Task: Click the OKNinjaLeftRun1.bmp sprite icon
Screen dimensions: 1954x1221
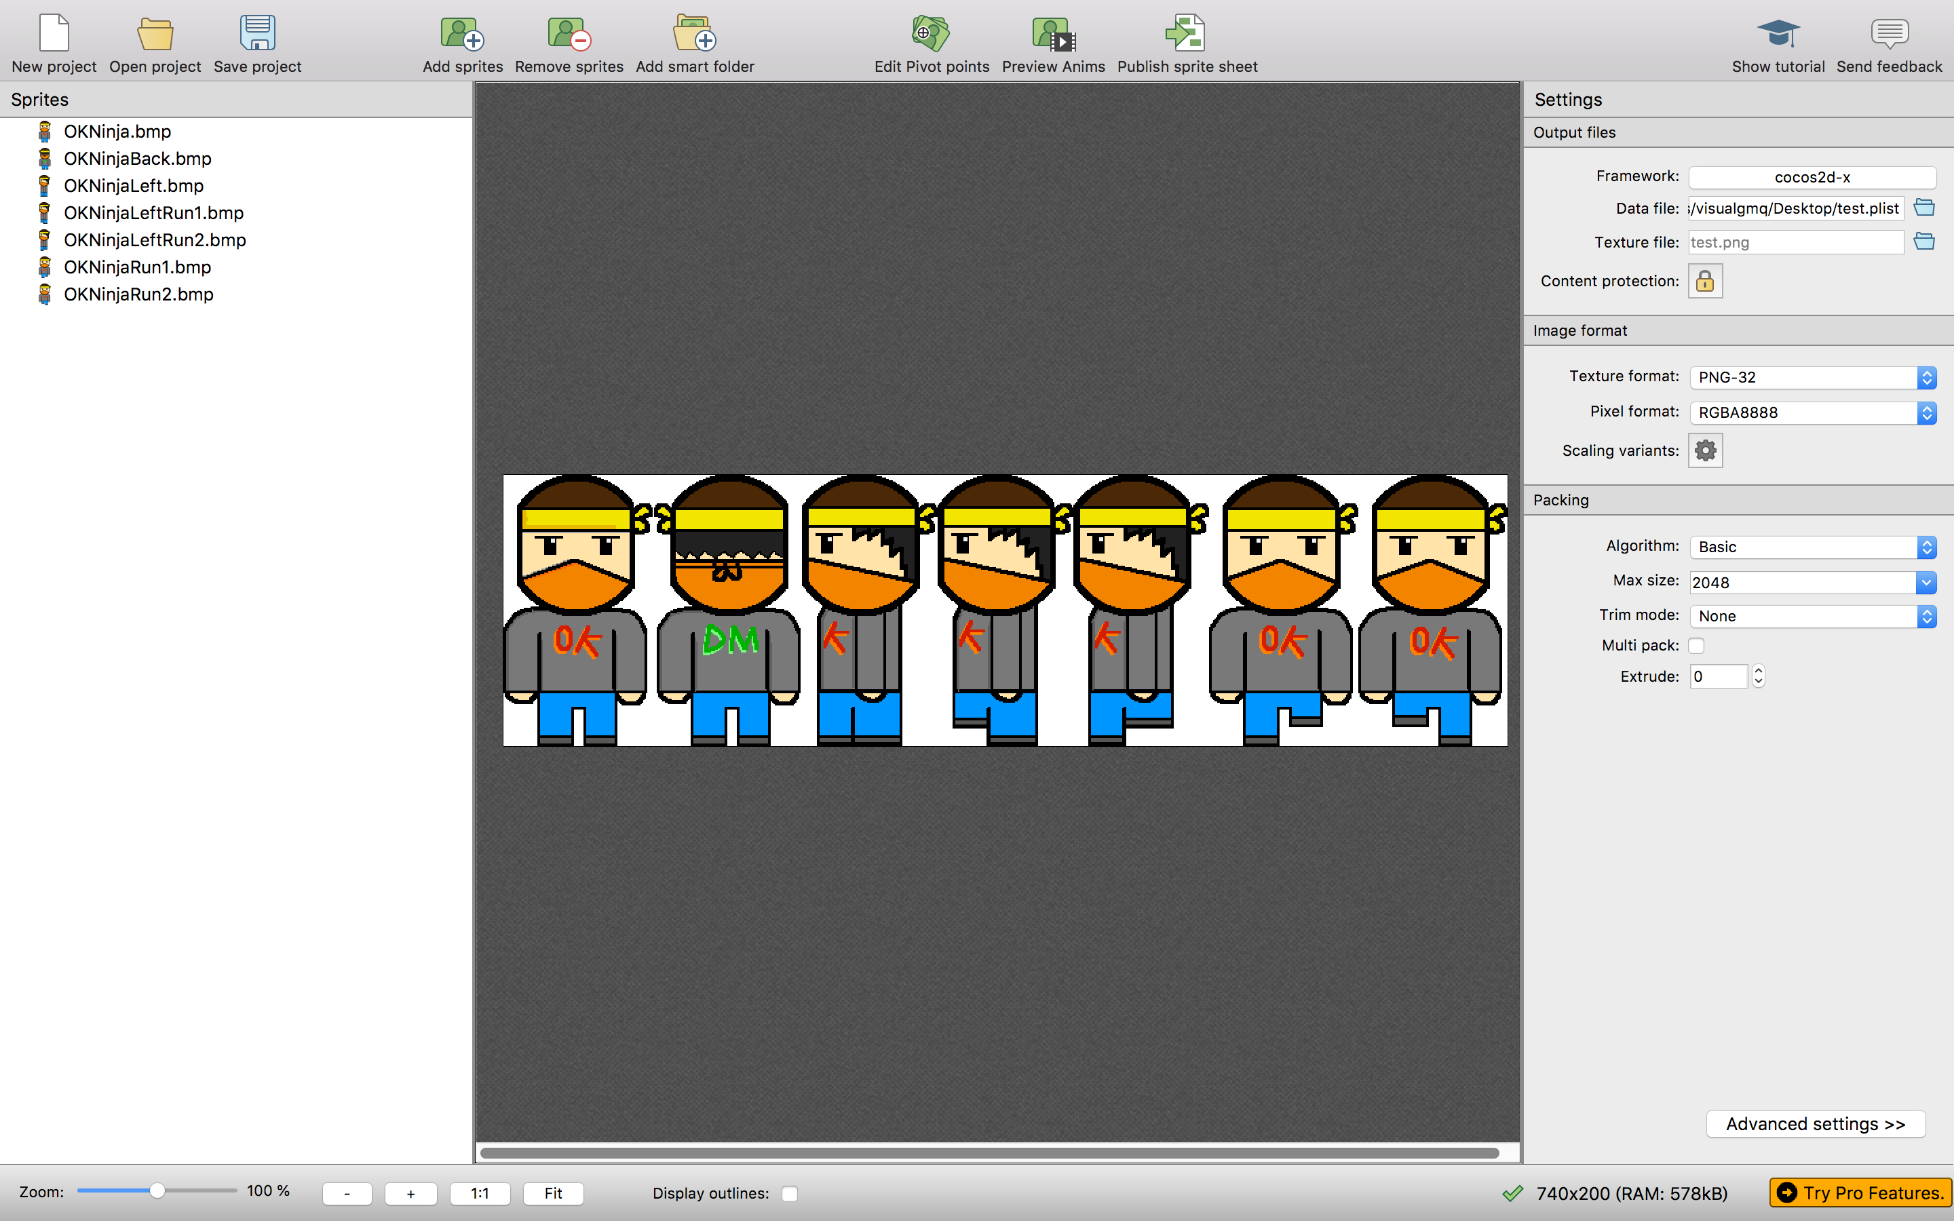Action: click(x=45, y=212)
